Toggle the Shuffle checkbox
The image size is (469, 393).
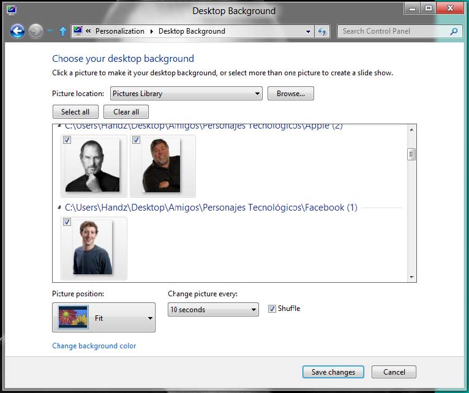(272, 309)
